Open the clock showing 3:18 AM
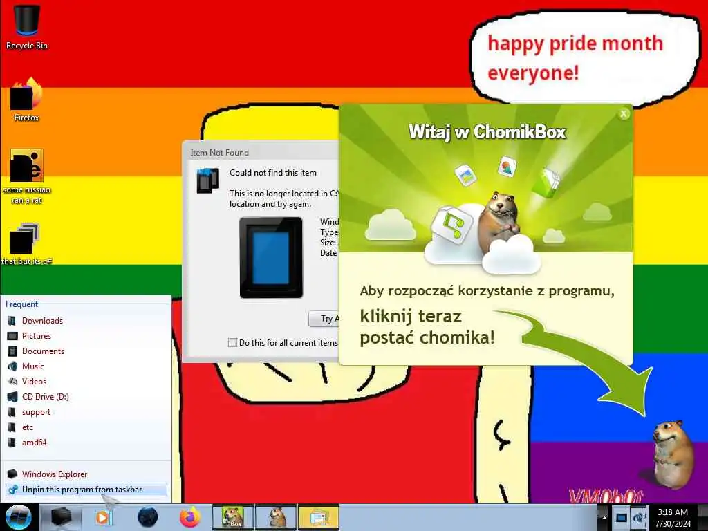The image size is (708, 531). click(x=673, y=518)
